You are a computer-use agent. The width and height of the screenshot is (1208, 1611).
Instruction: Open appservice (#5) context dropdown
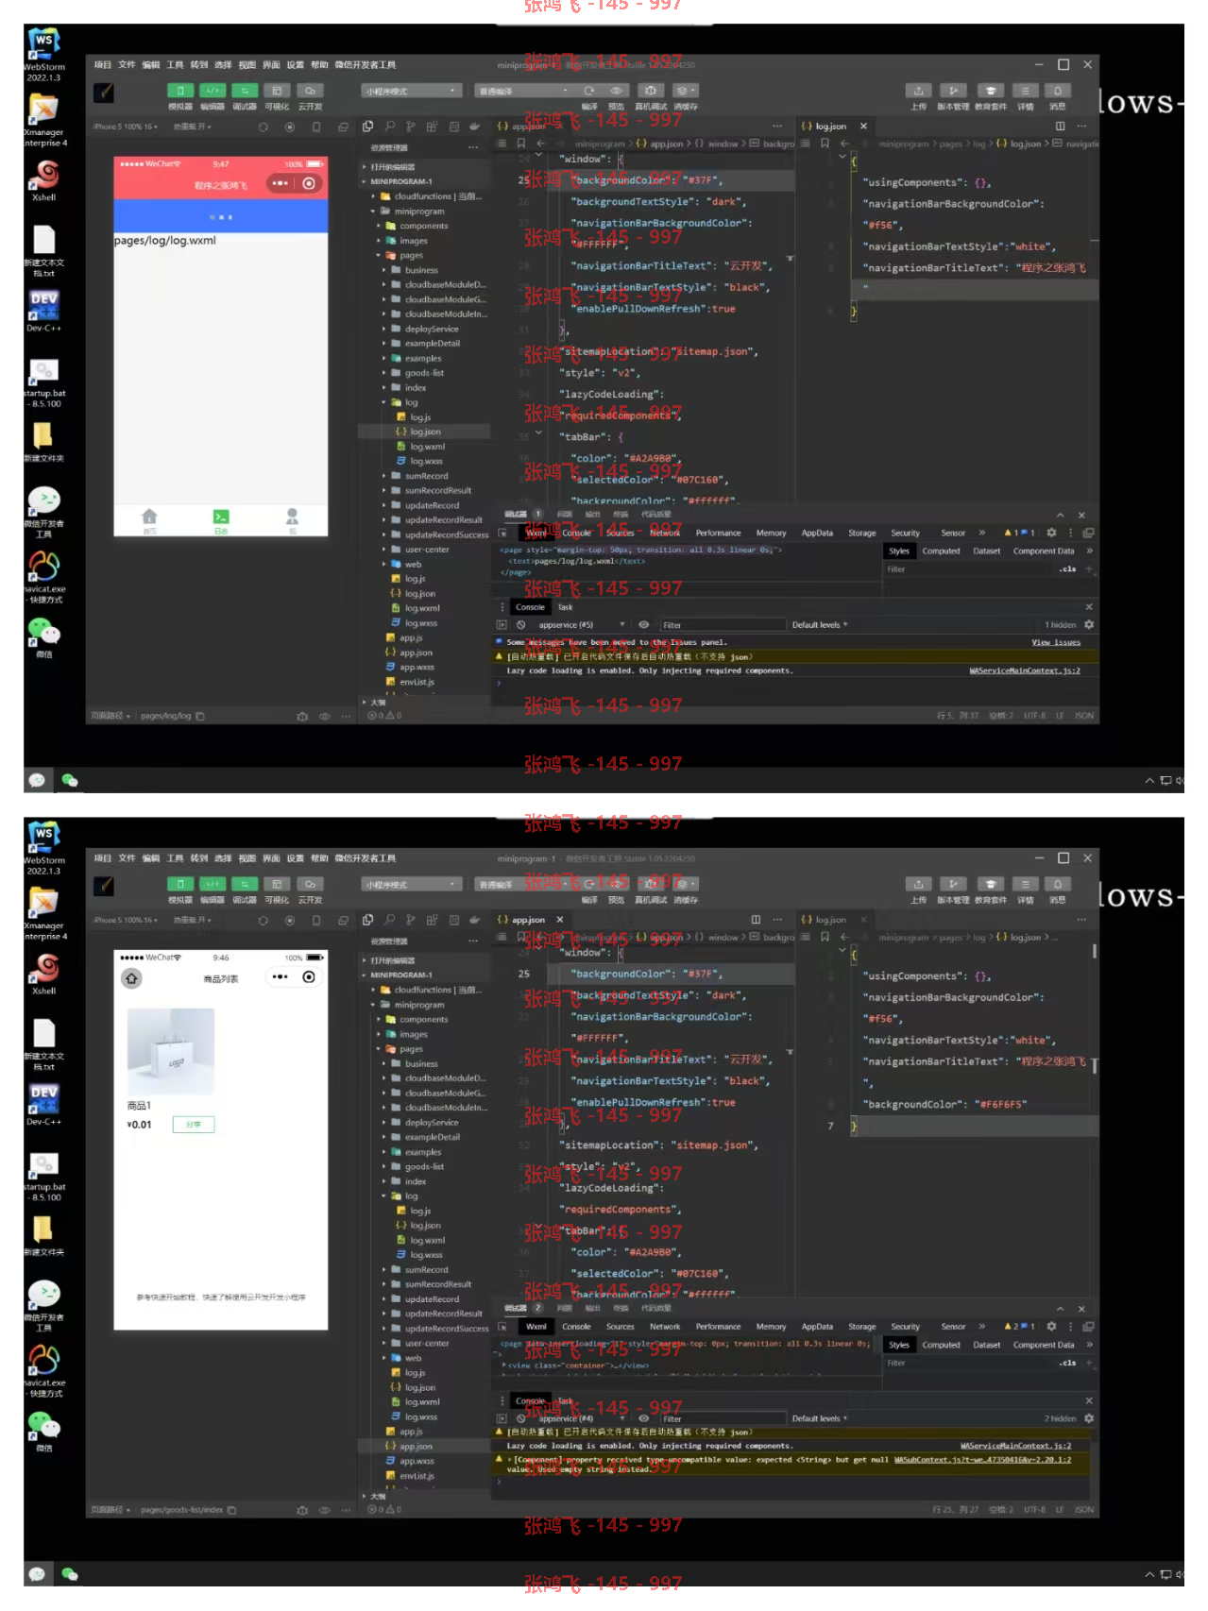[580, 625]
